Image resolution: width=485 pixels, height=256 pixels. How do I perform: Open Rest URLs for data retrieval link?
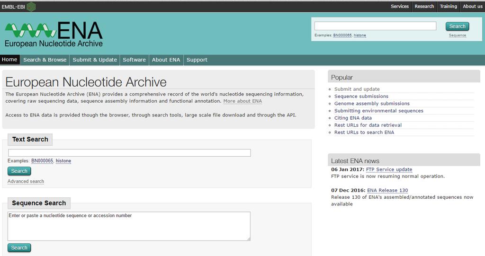pyautogui.click(x=368, y=125)
